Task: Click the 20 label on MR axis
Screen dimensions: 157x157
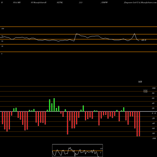Action: tap(153, 108)
